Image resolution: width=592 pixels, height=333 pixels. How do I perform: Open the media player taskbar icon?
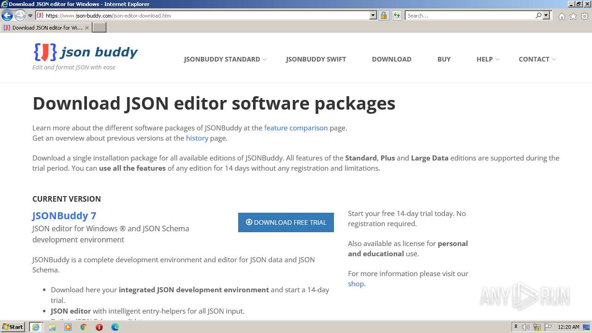68,327
